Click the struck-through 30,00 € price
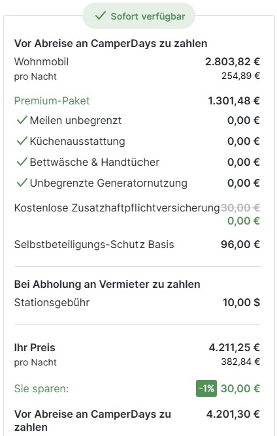Screen dimensions: 277x436 point(240,208)
